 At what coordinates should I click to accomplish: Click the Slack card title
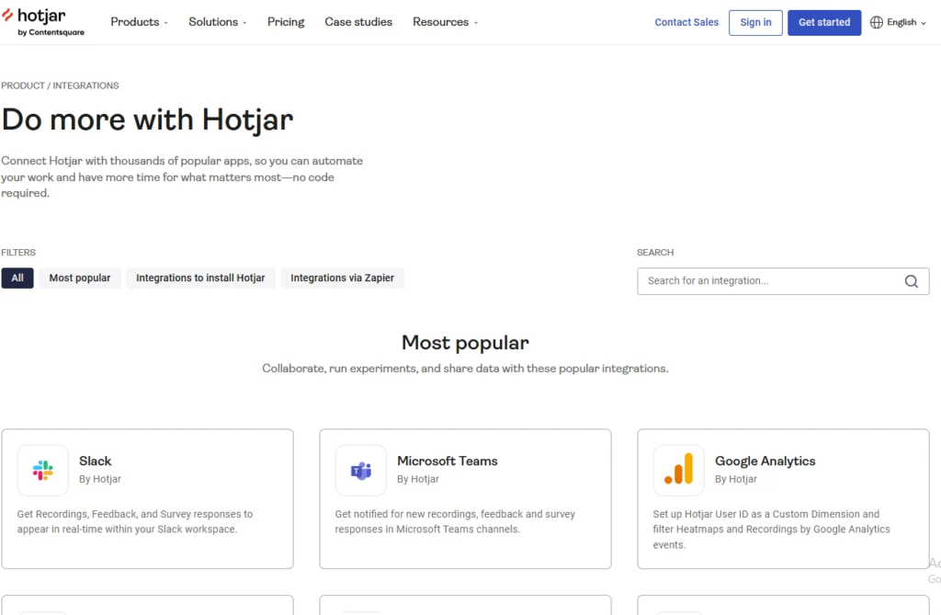(96, 461)
